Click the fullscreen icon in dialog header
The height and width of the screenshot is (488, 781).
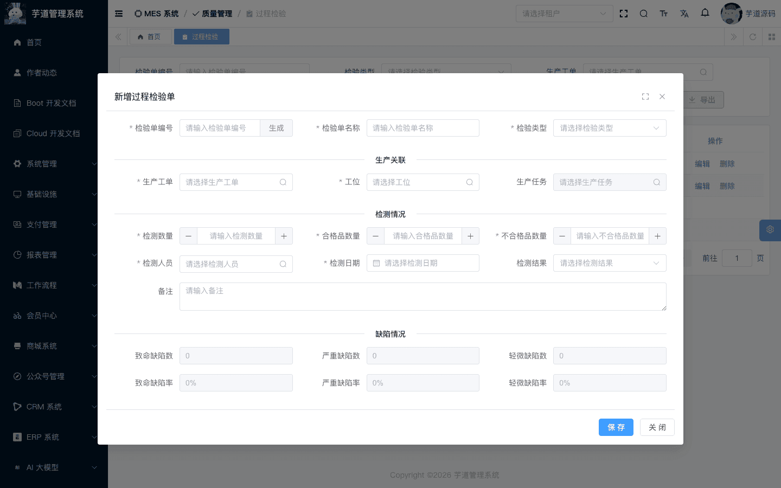tap(645, 97)
